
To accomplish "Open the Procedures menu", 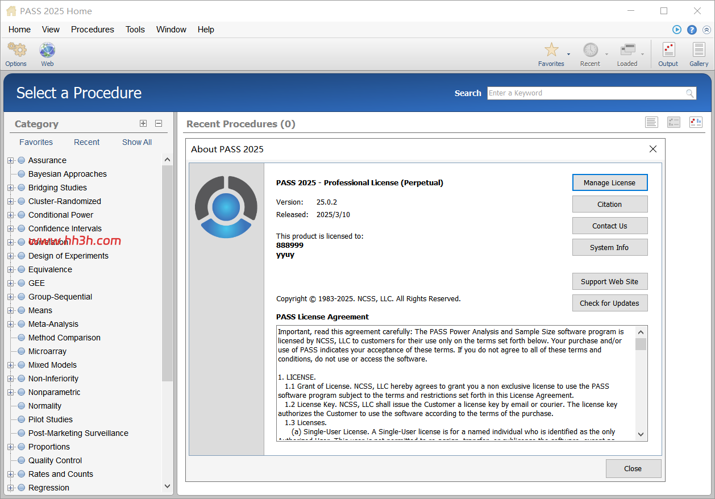I will pos(93,30).
